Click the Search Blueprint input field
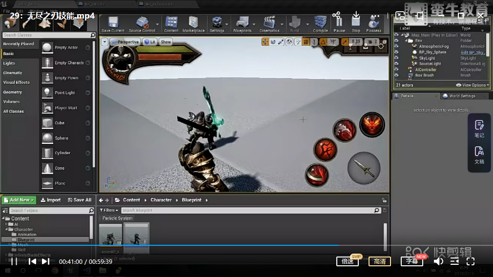 pyautogui.click(x=250, y=210)
